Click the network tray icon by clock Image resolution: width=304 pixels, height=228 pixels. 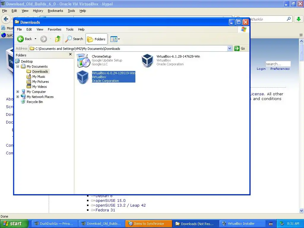[x=282, y=224]
